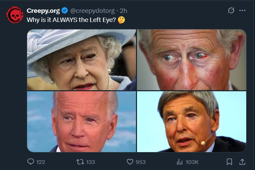255x170 pixels.
Task: Open the top-right close-up photo of a grey-haired man
Action: click(x=192, y=60)
